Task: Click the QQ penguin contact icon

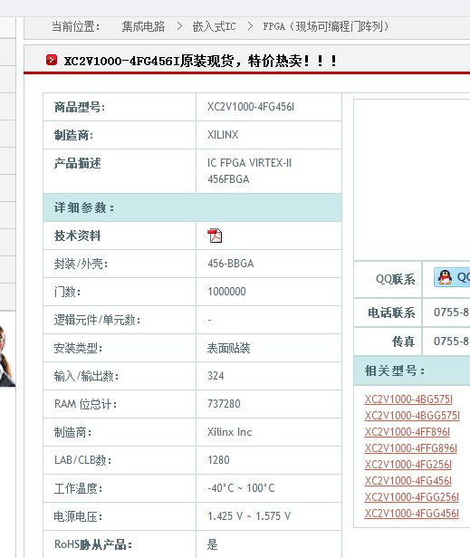Action: pos(445,277)
